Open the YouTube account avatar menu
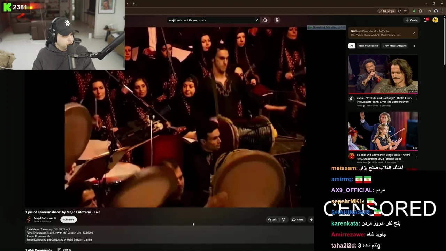446x251 pixels. (x=435, y=20)
